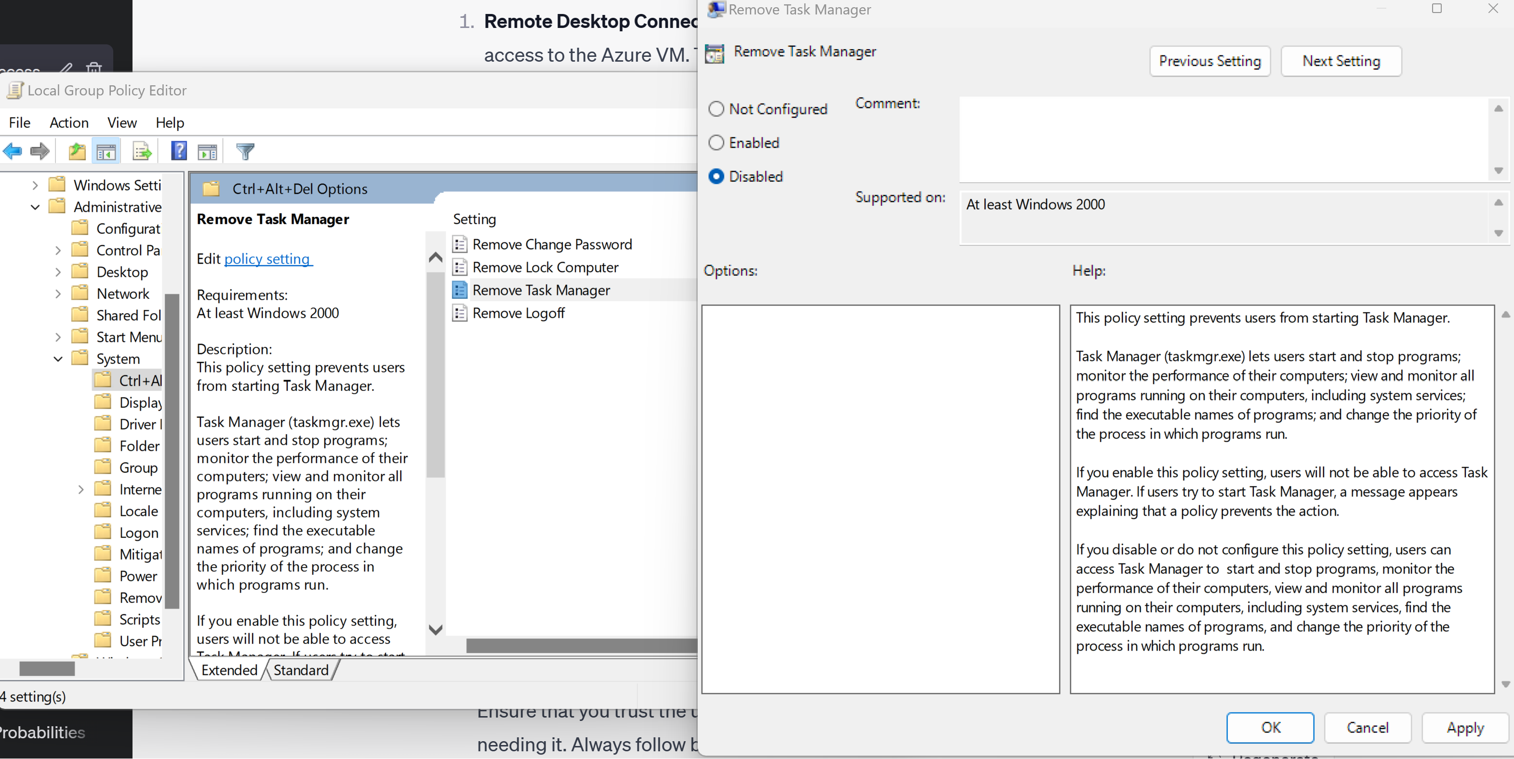Click inside the Comment text field
This screenshot has width=1514, height=759.
pyautogui.click(x=1222, y=139)
